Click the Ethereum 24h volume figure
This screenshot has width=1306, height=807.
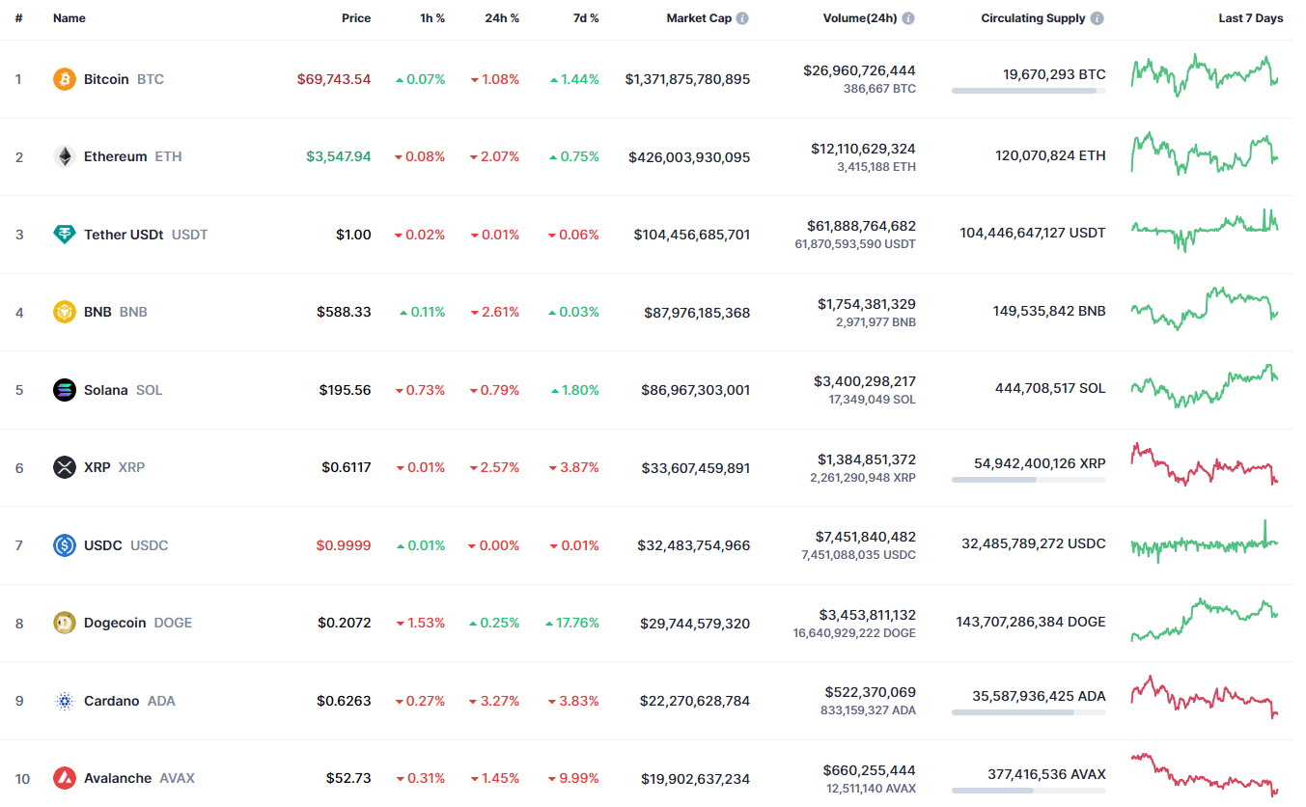coord(863,149)
